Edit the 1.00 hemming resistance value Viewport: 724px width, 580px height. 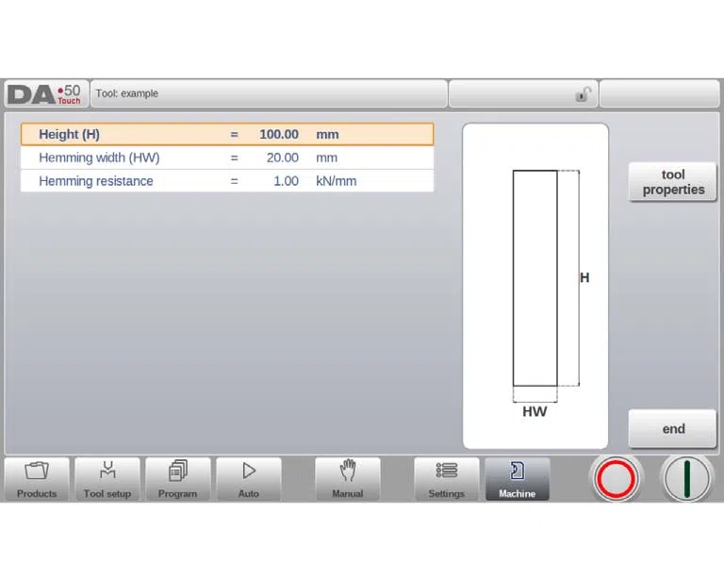click(x=286, y=180)
